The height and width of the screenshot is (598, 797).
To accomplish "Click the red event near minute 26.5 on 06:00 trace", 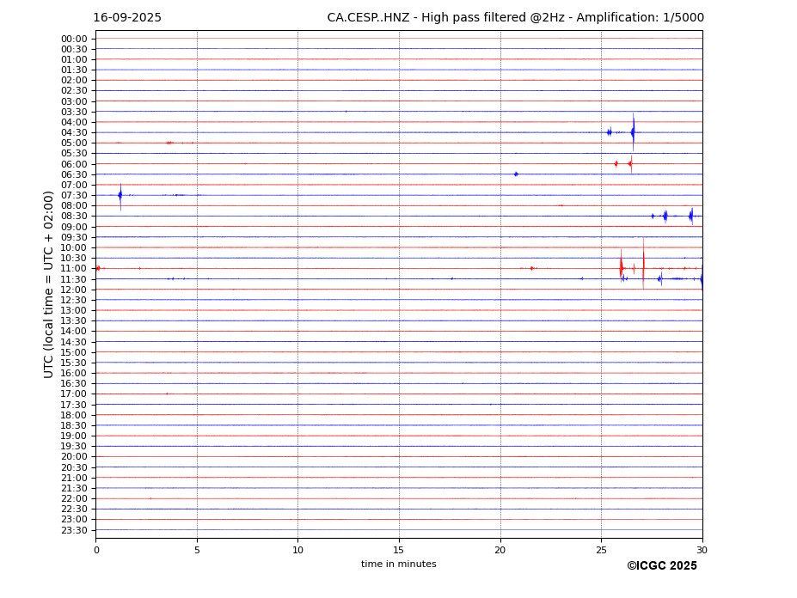I will point(631,163).
